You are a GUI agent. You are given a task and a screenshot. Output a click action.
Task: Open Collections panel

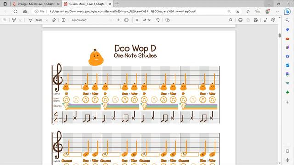pos(257,11)
